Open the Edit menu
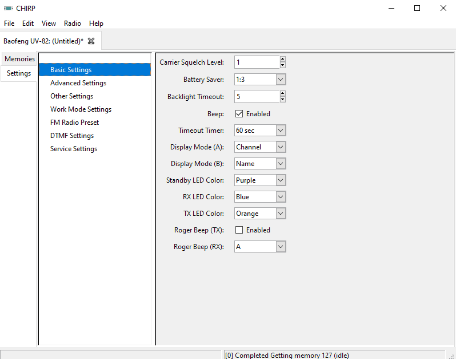This screenshot has height=359, width=456. tap(28, 23)
